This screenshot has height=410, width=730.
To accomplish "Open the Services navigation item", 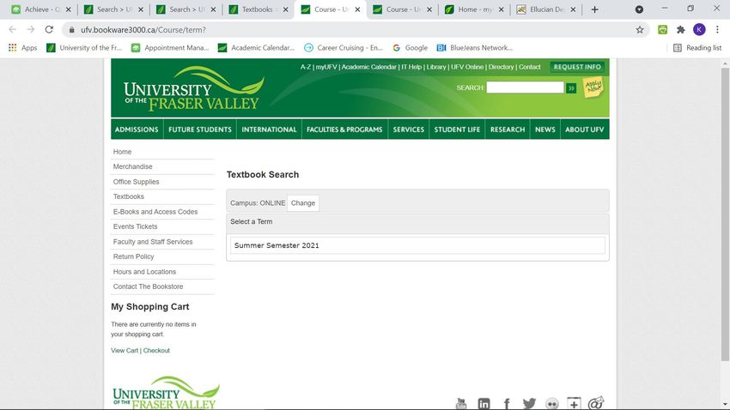I will pyautogui.click(x=408, y=130).
